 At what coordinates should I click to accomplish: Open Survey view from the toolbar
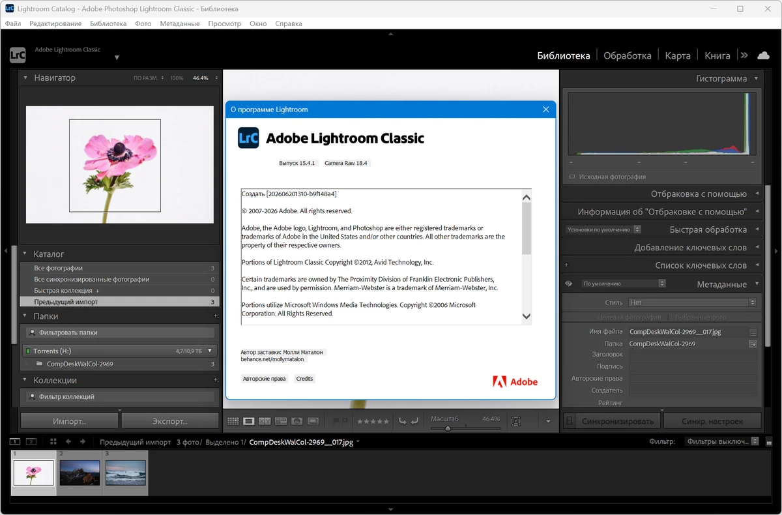click(x=281, y=421)
